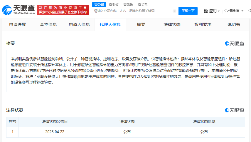
Task: Switch to 查关系 search type
Action: click(143, 4)
